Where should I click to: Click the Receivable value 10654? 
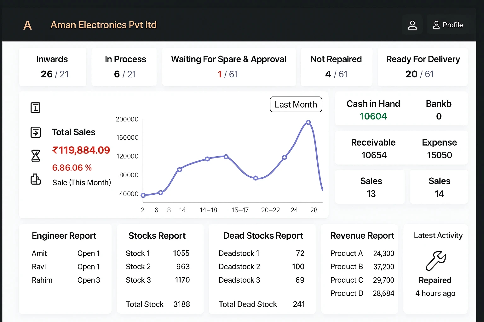374,155
